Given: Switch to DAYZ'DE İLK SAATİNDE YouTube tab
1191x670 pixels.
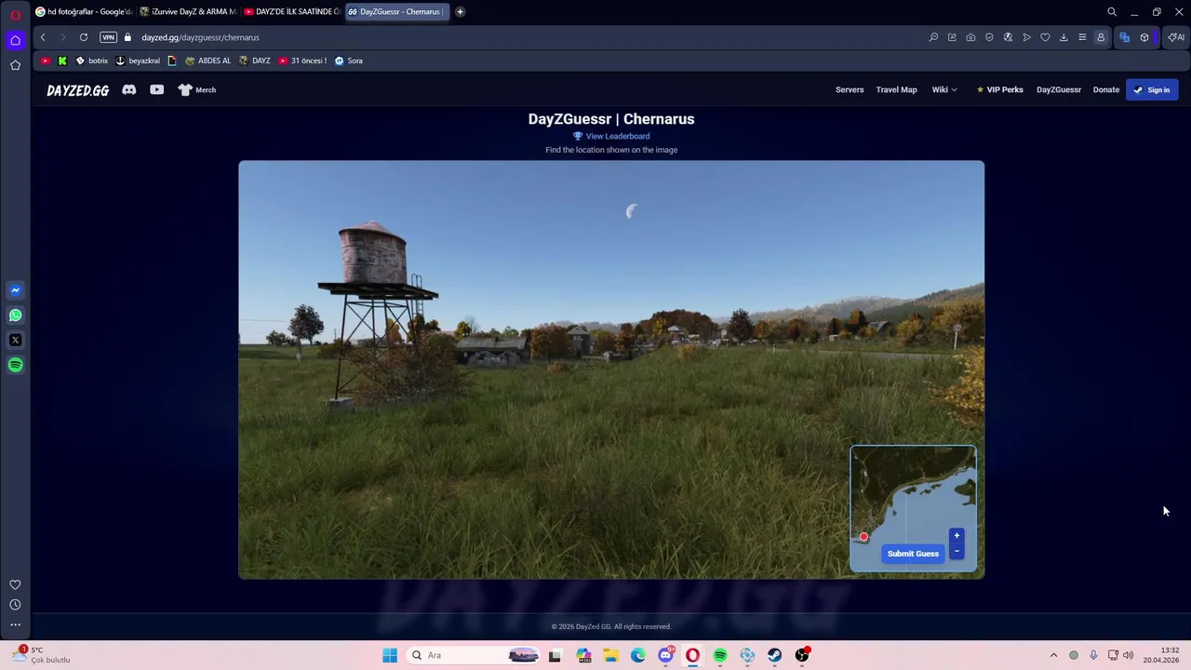Looking at the screenshot, I should [292, 12].
